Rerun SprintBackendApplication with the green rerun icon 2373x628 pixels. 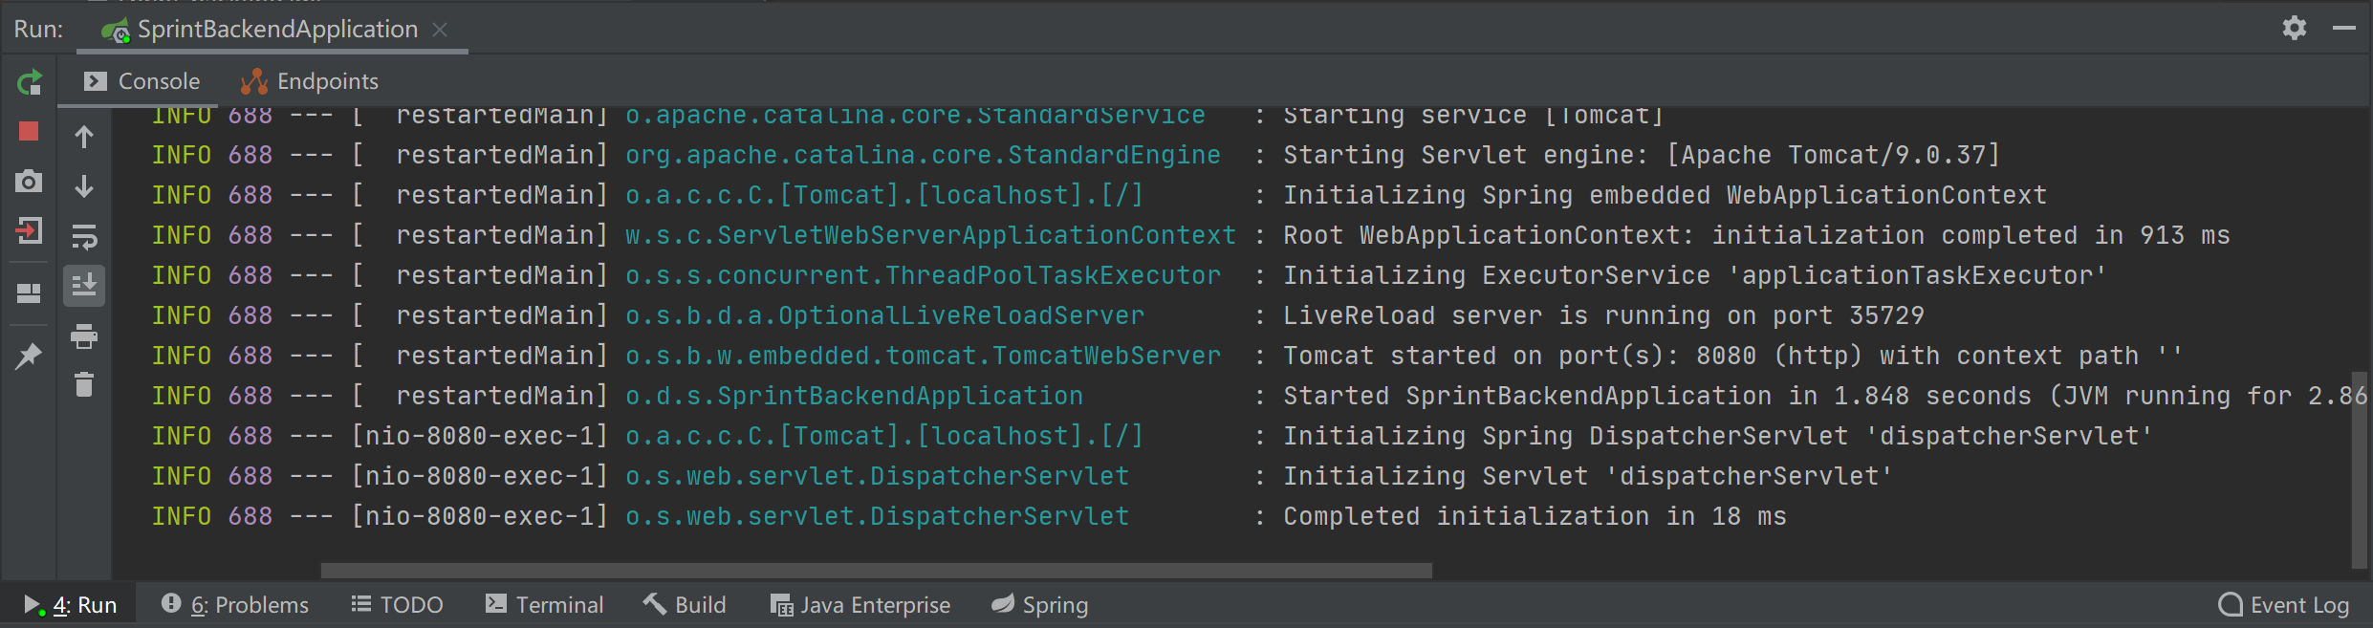pyautogui.click(x=29, y=83)
